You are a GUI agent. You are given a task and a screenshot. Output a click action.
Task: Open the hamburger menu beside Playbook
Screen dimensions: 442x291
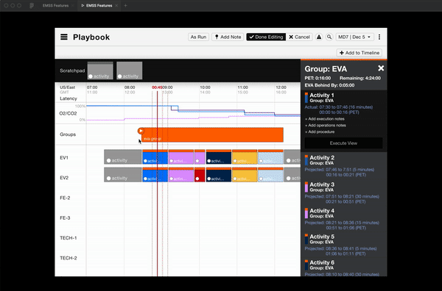coord(64,37)
